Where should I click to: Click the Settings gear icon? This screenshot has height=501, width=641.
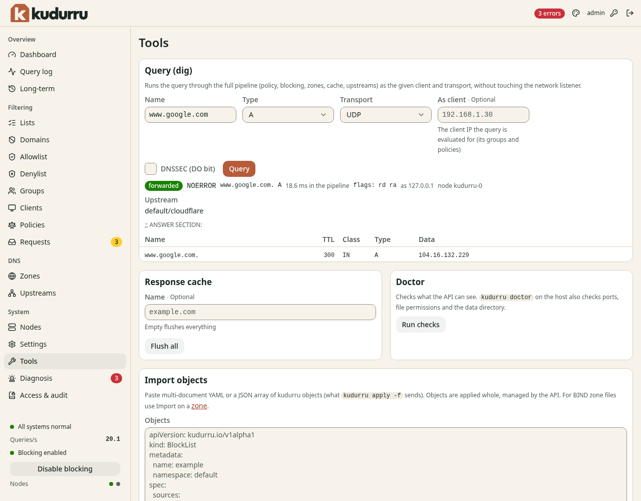pos(12,344)
